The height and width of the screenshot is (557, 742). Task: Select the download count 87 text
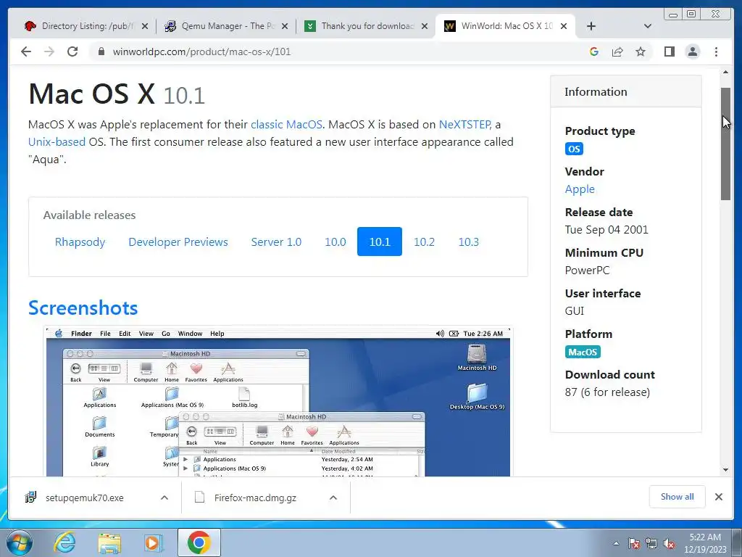[x=607, y=392]
